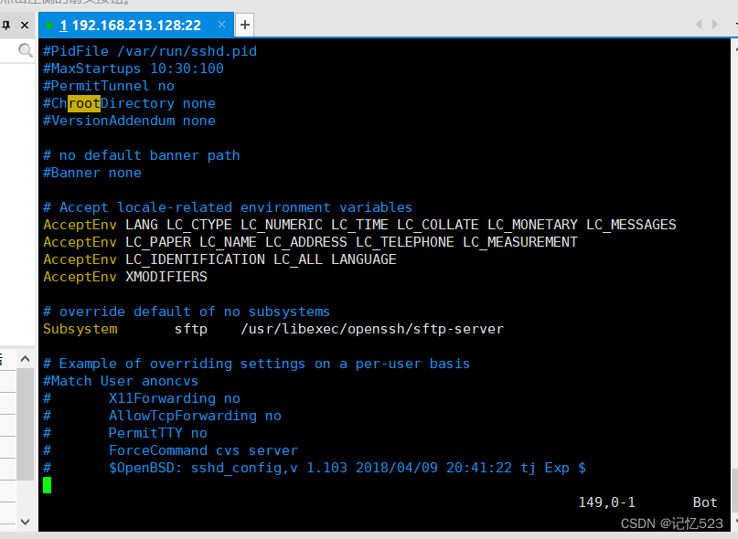The image size is (738, 539).
Task: Click the green block cursor on last line
Action: click(x=47, y=485)
